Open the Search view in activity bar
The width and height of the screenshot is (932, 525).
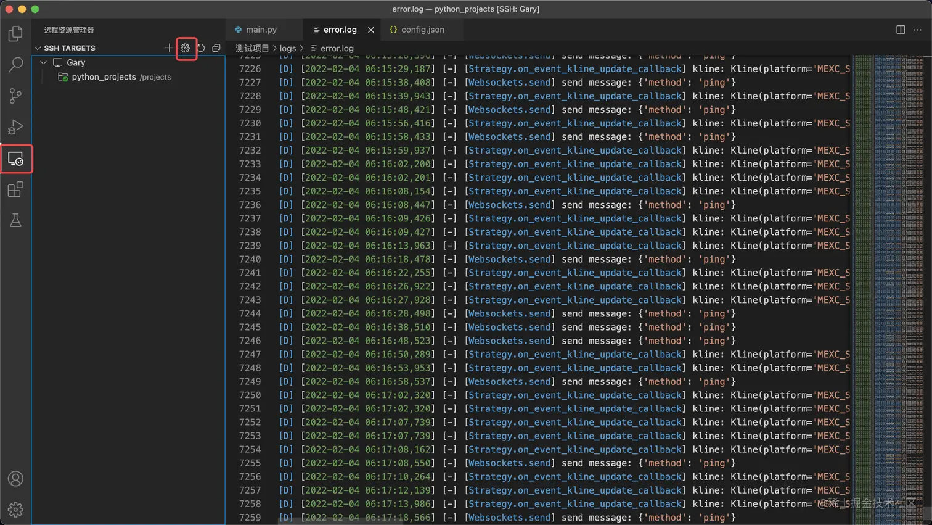tap(15, 64)
